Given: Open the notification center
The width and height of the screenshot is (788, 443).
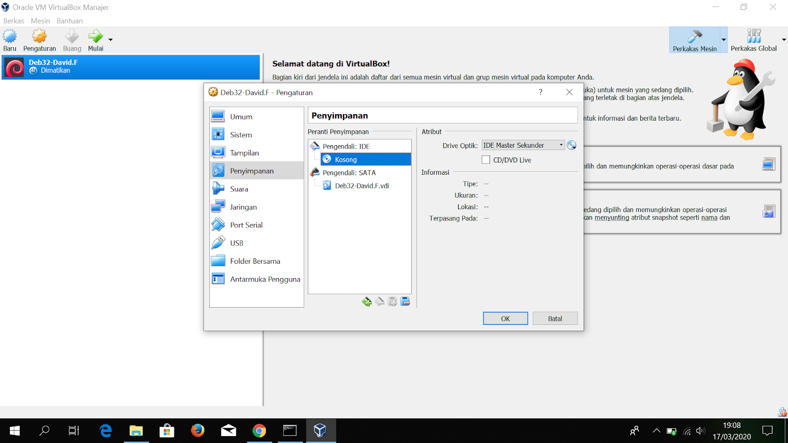Looking at the screenshot, I should pos(767,431).
